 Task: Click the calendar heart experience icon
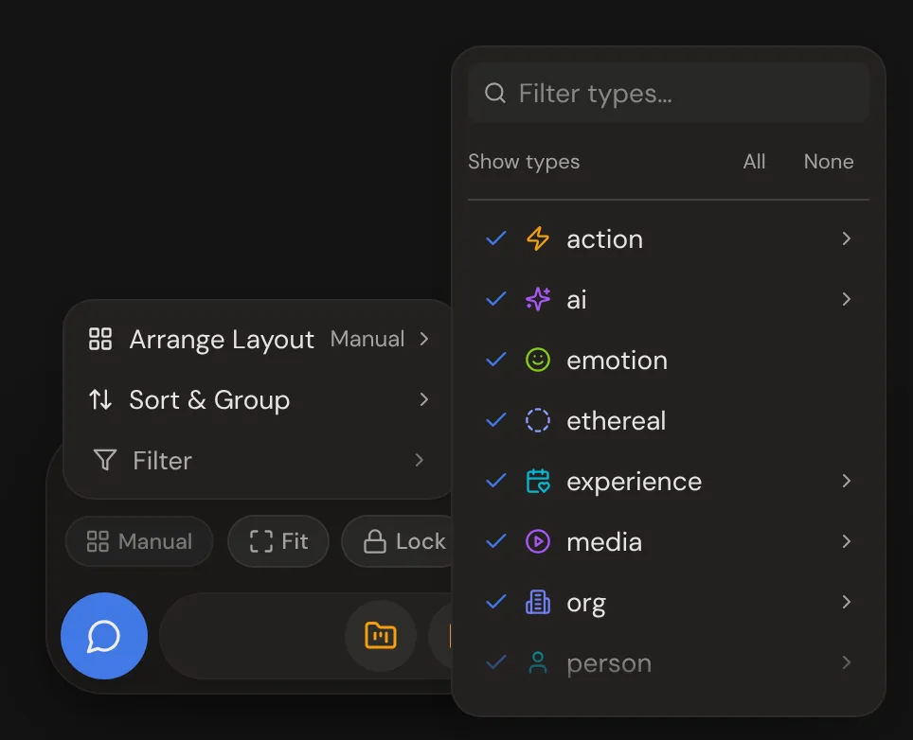[537, 481]
